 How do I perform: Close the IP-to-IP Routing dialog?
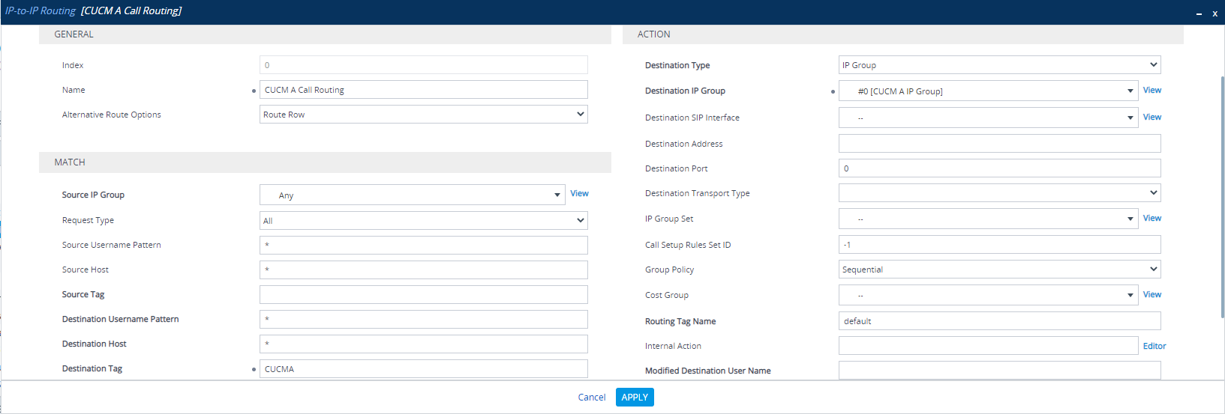tap(1214, 13)
